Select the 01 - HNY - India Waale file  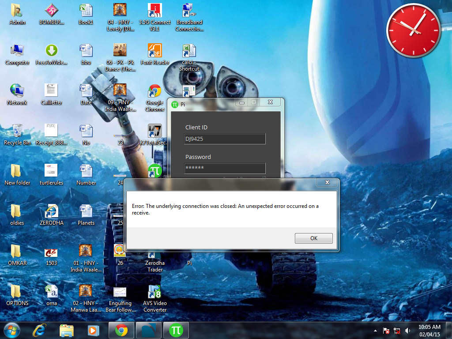click(x=86, y=258)
